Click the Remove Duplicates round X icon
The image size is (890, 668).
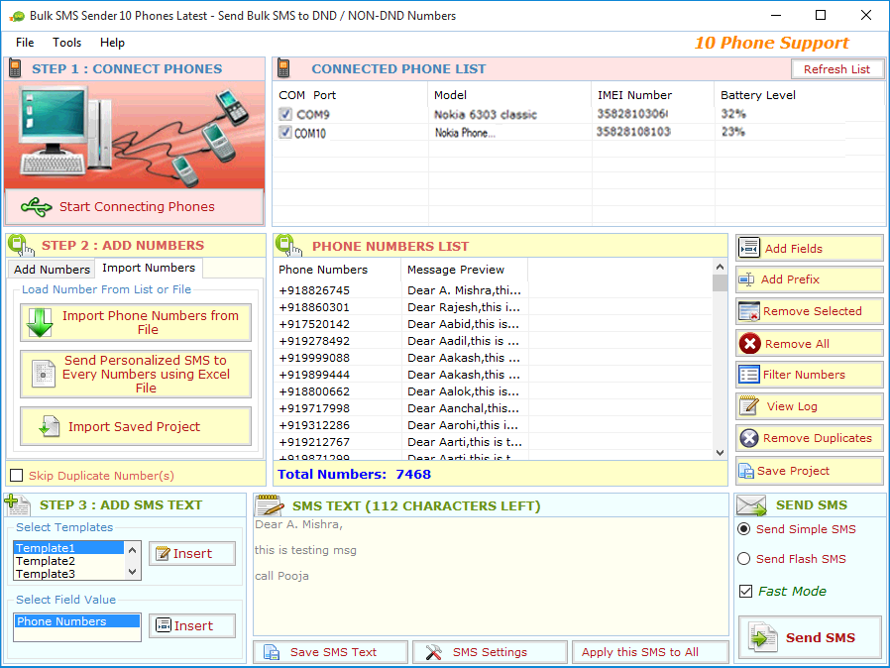(749, 438)
